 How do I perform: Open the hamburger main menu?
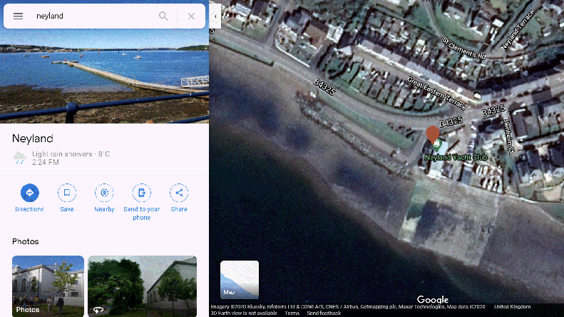(19, 16)
